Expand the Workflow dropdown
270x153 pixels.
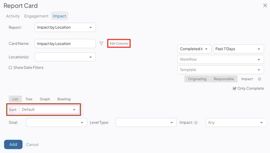220,59
